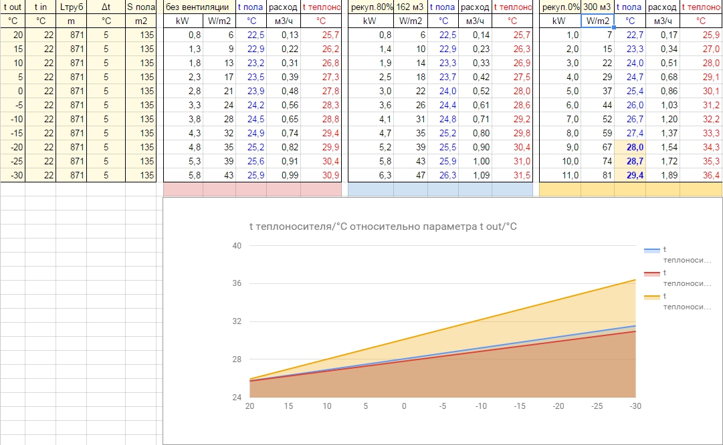Viewport: 723px width, 445px height.
Task: Click chart title 't теплоносителя/°C относительно параметра t out/°C'
Action: [x=383, y=227]
